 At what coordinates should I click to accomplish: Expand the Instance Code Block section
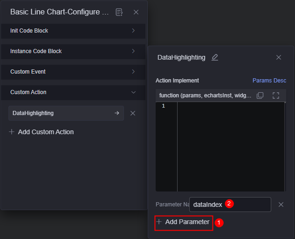click(x=73, y=51)
